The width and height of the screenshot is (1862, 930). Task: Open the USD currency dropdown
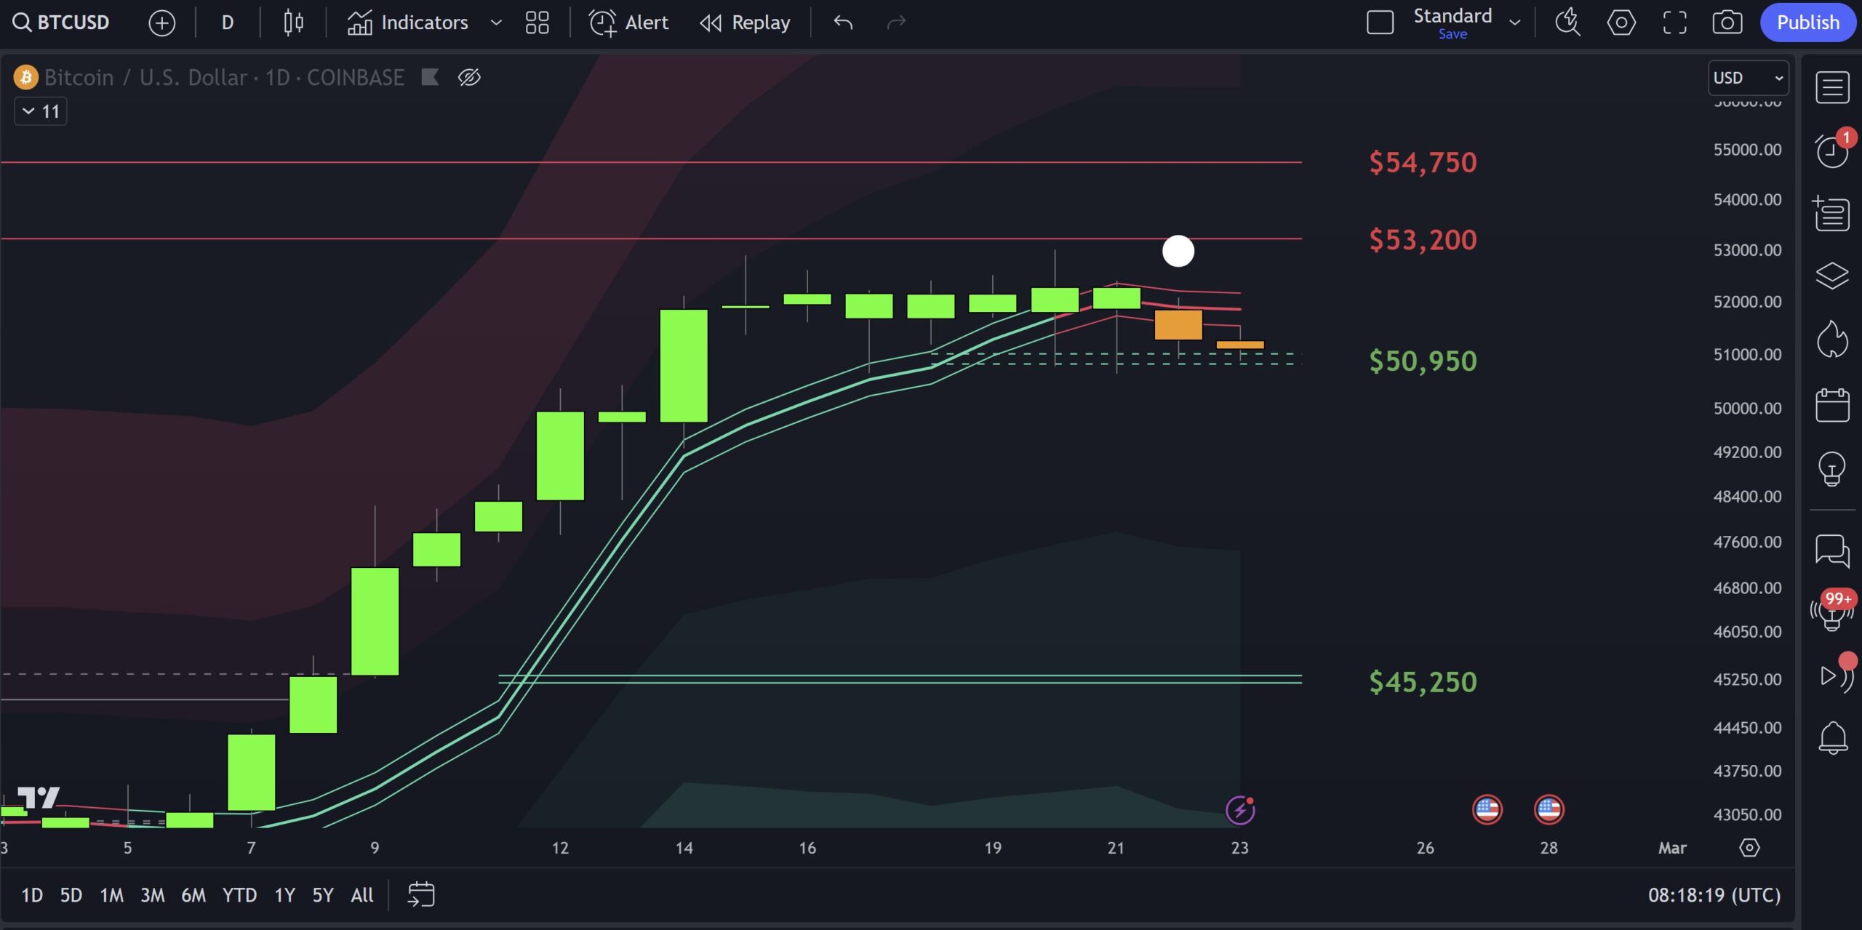tap(1747, 78)
